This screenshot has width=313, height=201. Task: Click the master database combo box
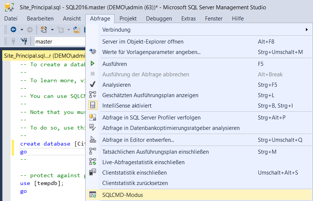click(60, 42)
